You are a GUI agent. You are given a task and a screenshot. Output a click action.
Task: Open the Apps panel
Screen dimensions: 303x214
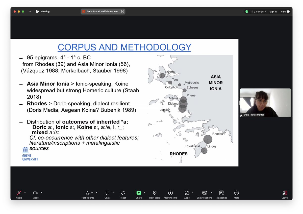pyautogui.click(x=187, y=193)
